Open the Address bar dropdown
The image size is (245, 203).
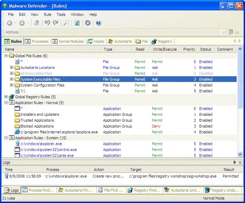(x=224, y=32)
